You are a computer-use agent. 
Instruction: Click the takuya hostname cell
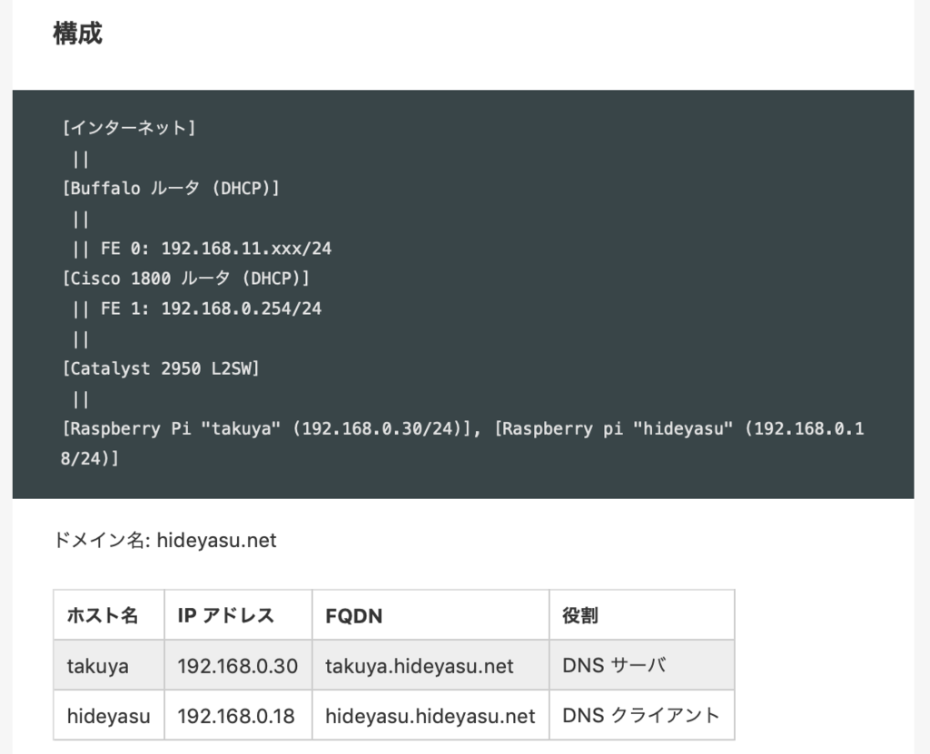[109, 665]
